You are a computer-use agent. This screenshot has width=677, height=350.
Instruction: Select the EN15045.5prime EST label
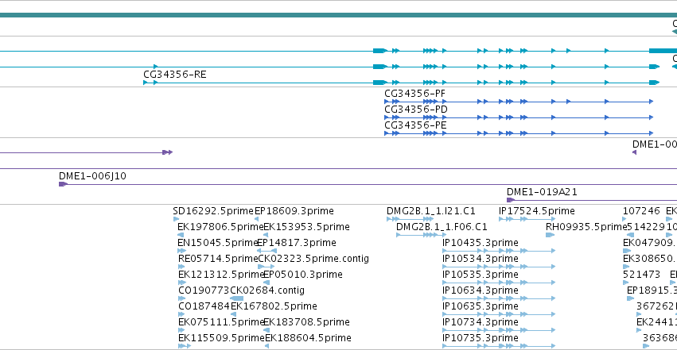tap(218, 243)
